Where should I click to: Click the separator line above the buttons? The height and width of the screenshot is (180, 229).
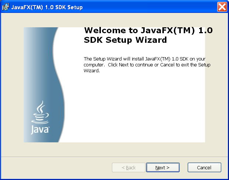pos(114,156)
